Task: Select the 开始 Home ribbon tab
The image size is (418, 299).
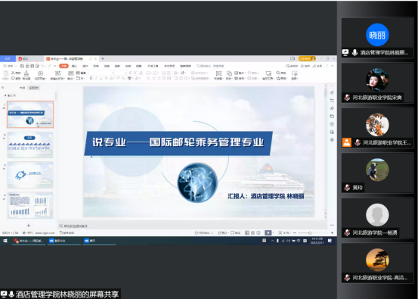Action: coord(63,66)
